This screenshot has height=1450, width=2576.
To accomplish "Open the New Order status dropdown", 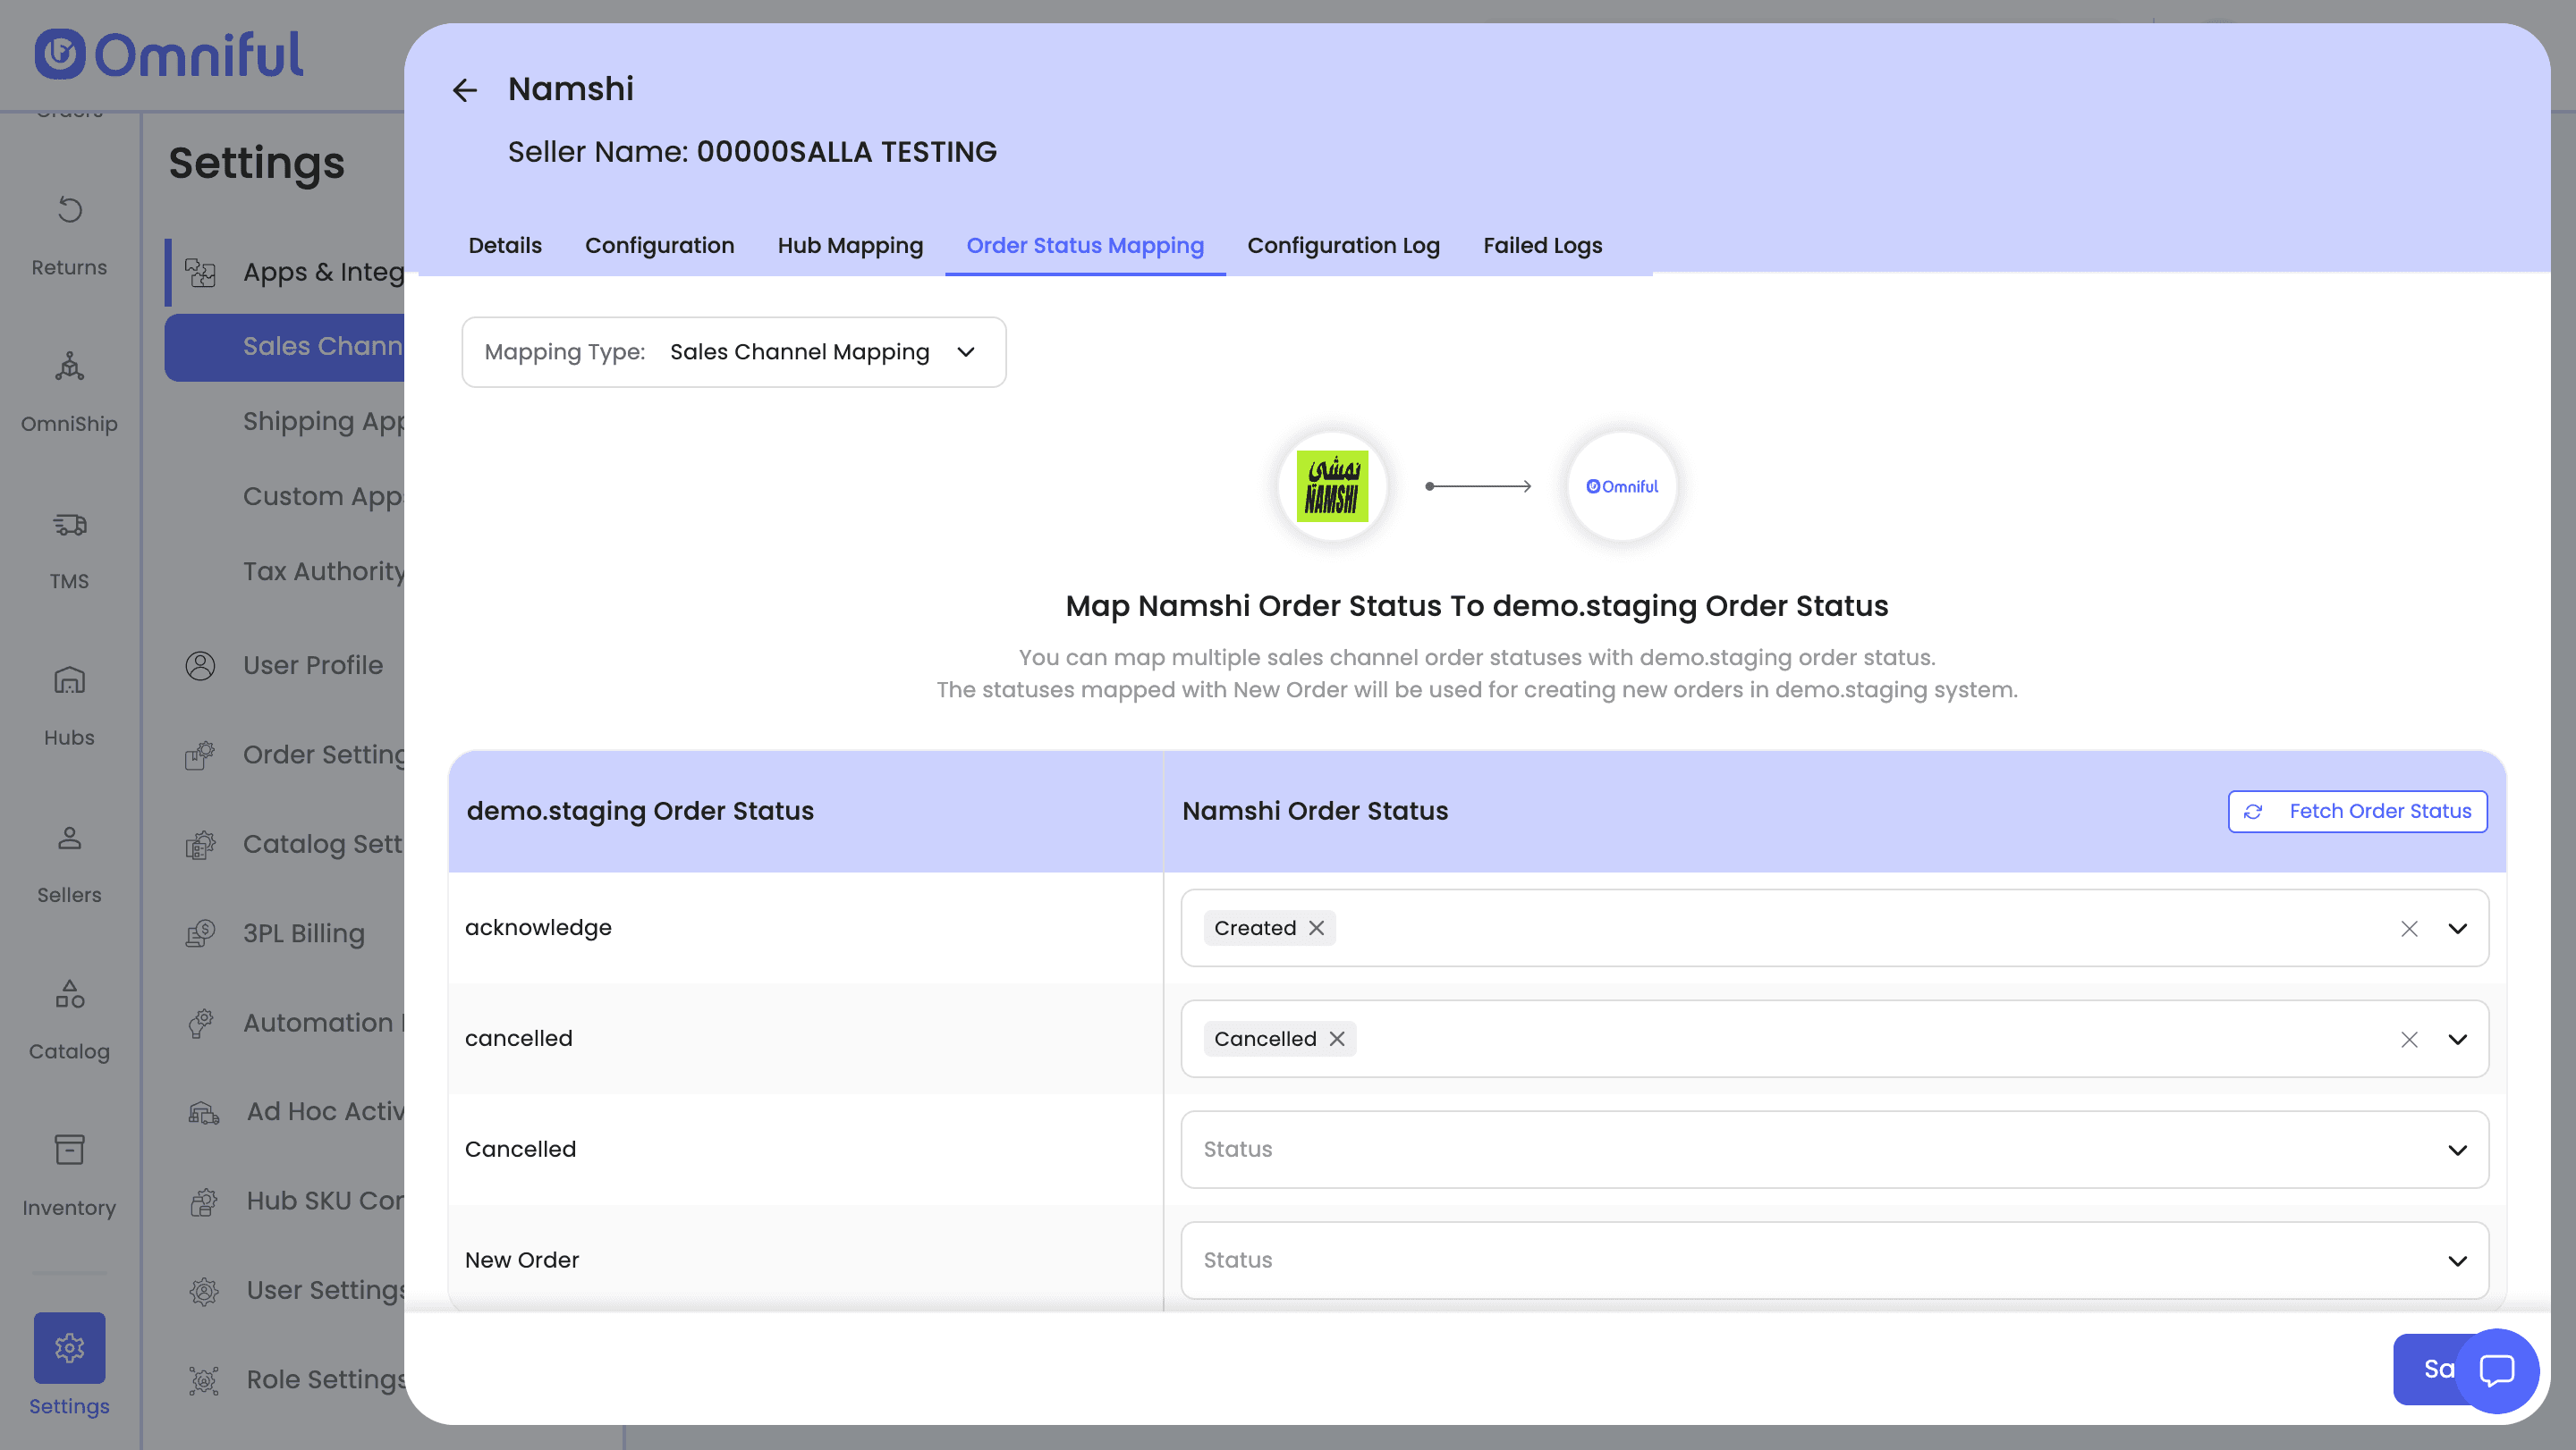I will coord(2456,1260).
